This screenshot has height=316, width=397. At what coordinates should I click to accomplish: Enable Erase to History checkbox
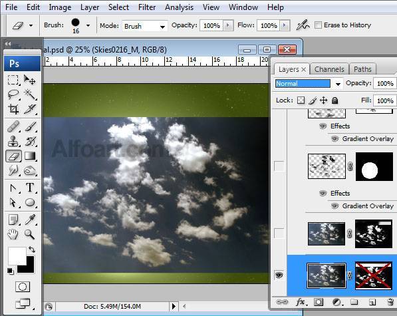click(x=318, y=25)
